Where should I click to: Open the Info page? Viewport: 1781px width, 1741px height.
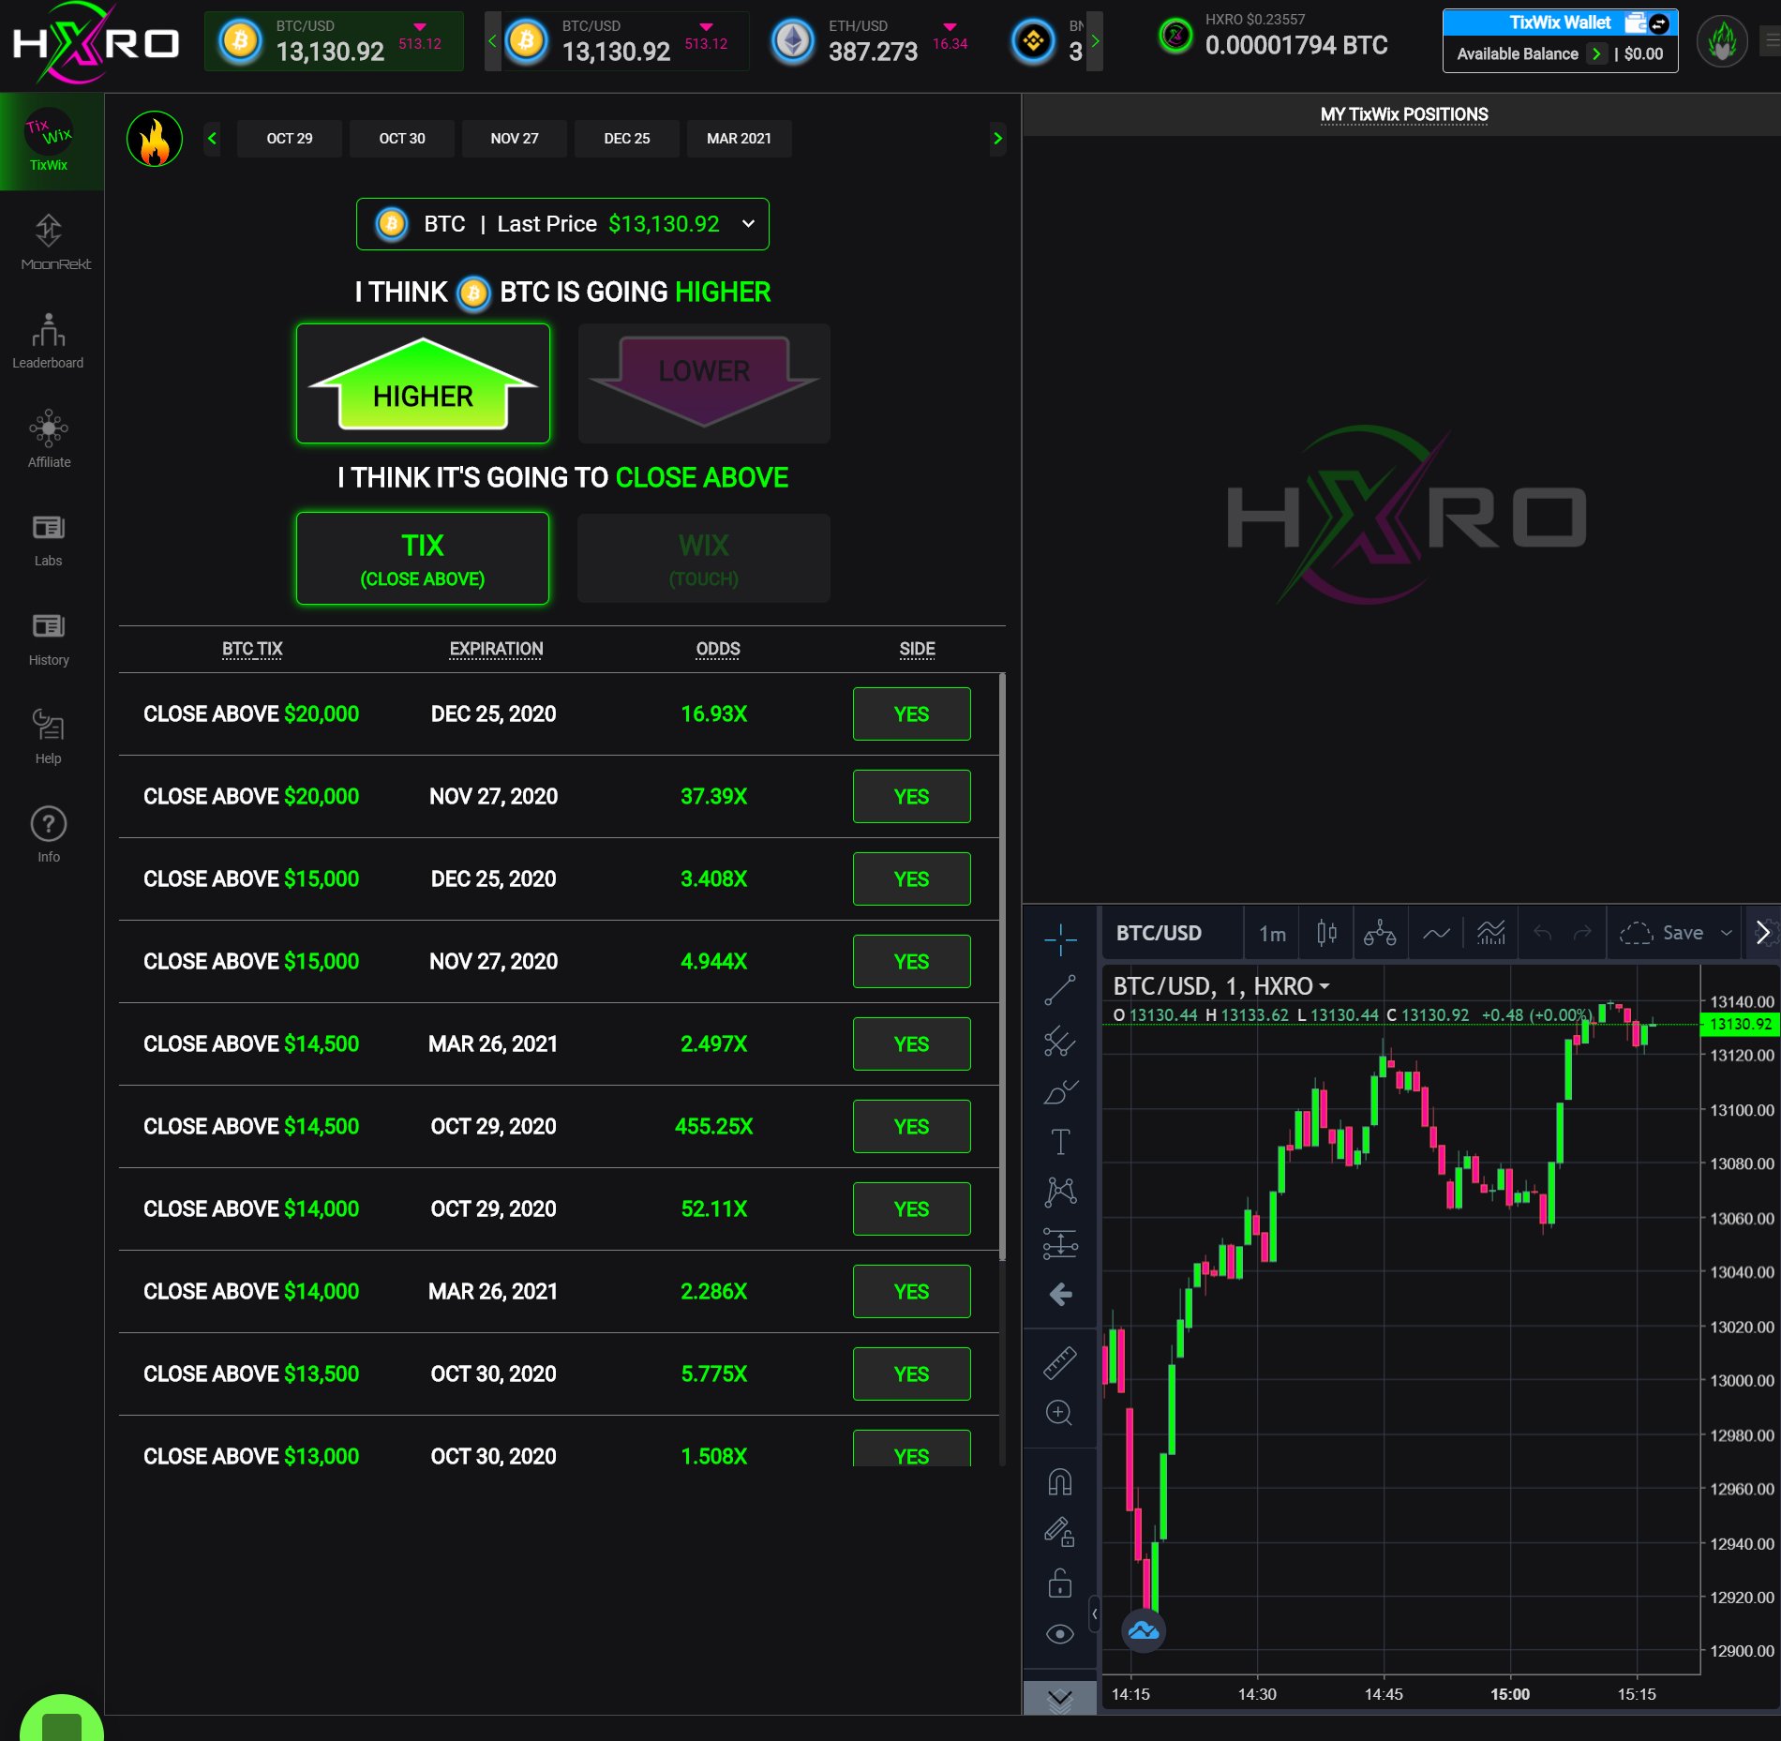coord(49,835)
